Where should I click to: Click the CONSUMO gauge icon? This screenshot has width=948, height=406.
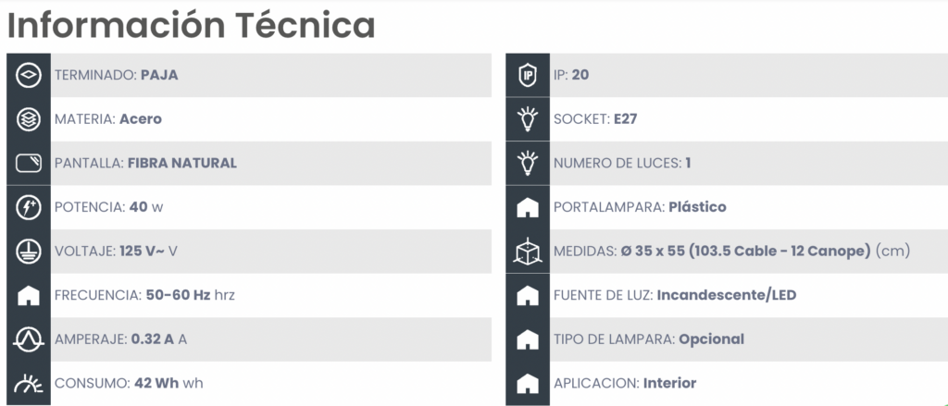pyautogui.click(x=29, y=384)
